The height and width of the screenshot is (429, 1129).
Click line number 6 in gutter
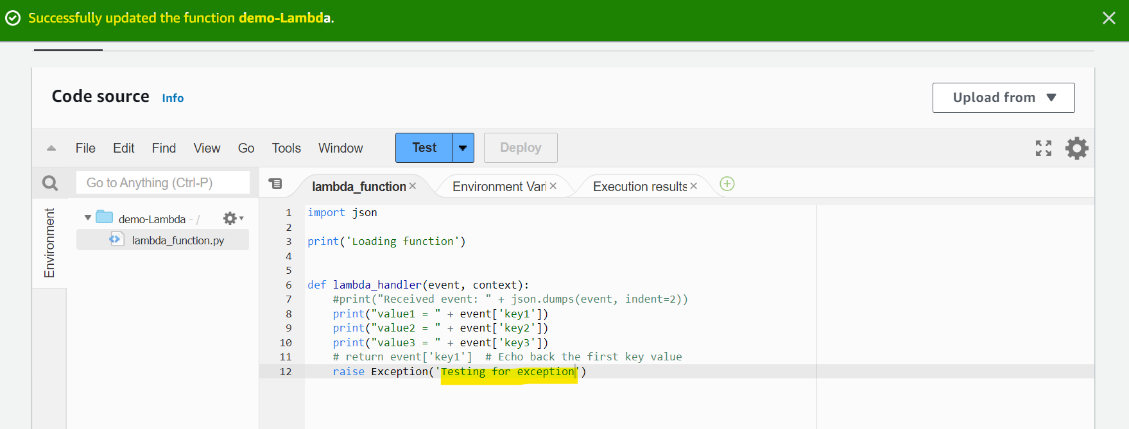pyautogui.click(x=289, y=285)
